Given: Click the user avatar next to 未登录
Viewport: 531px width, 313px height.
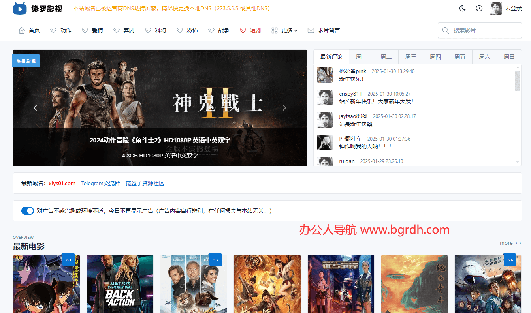Looking at the screenshot, I should (x=495, y=8).
